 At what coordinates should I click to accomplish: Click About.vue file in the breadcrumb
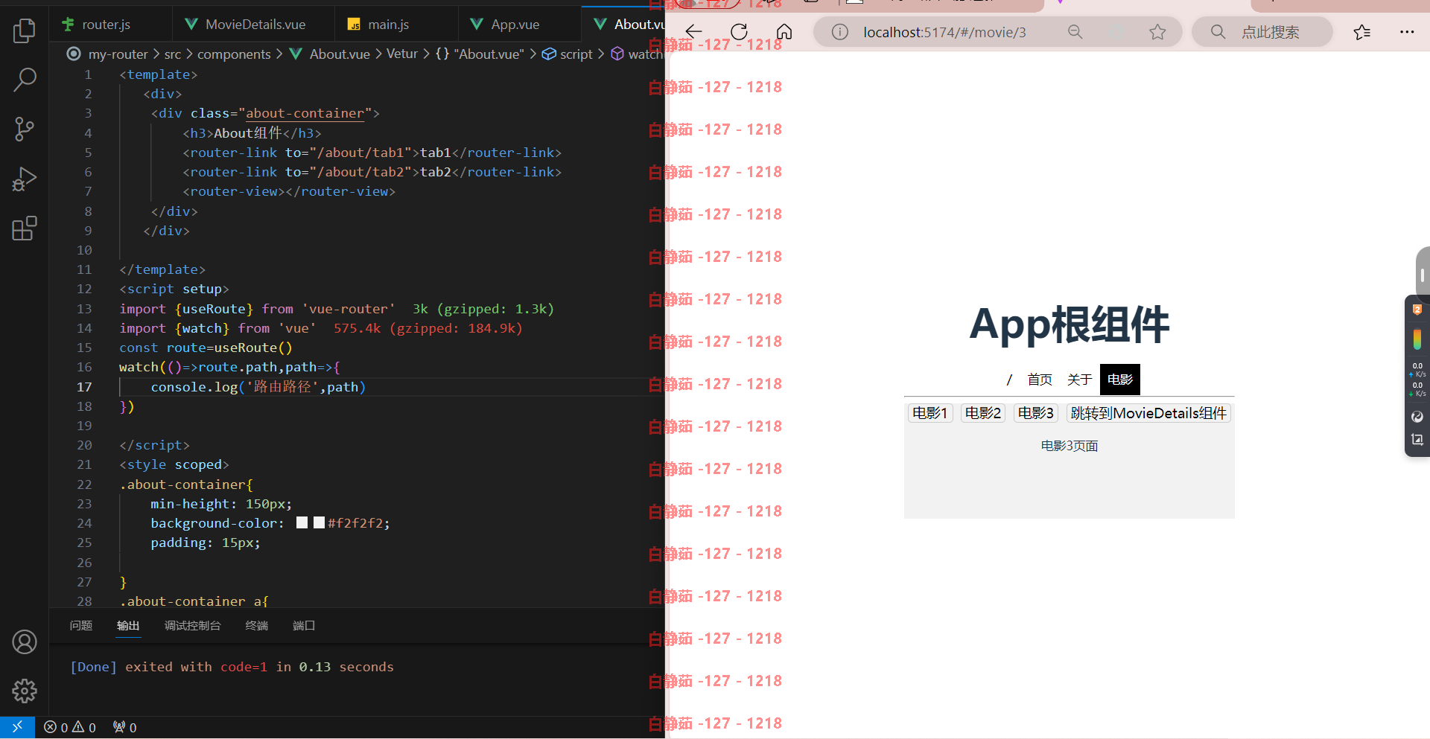(x=339, y=54)
